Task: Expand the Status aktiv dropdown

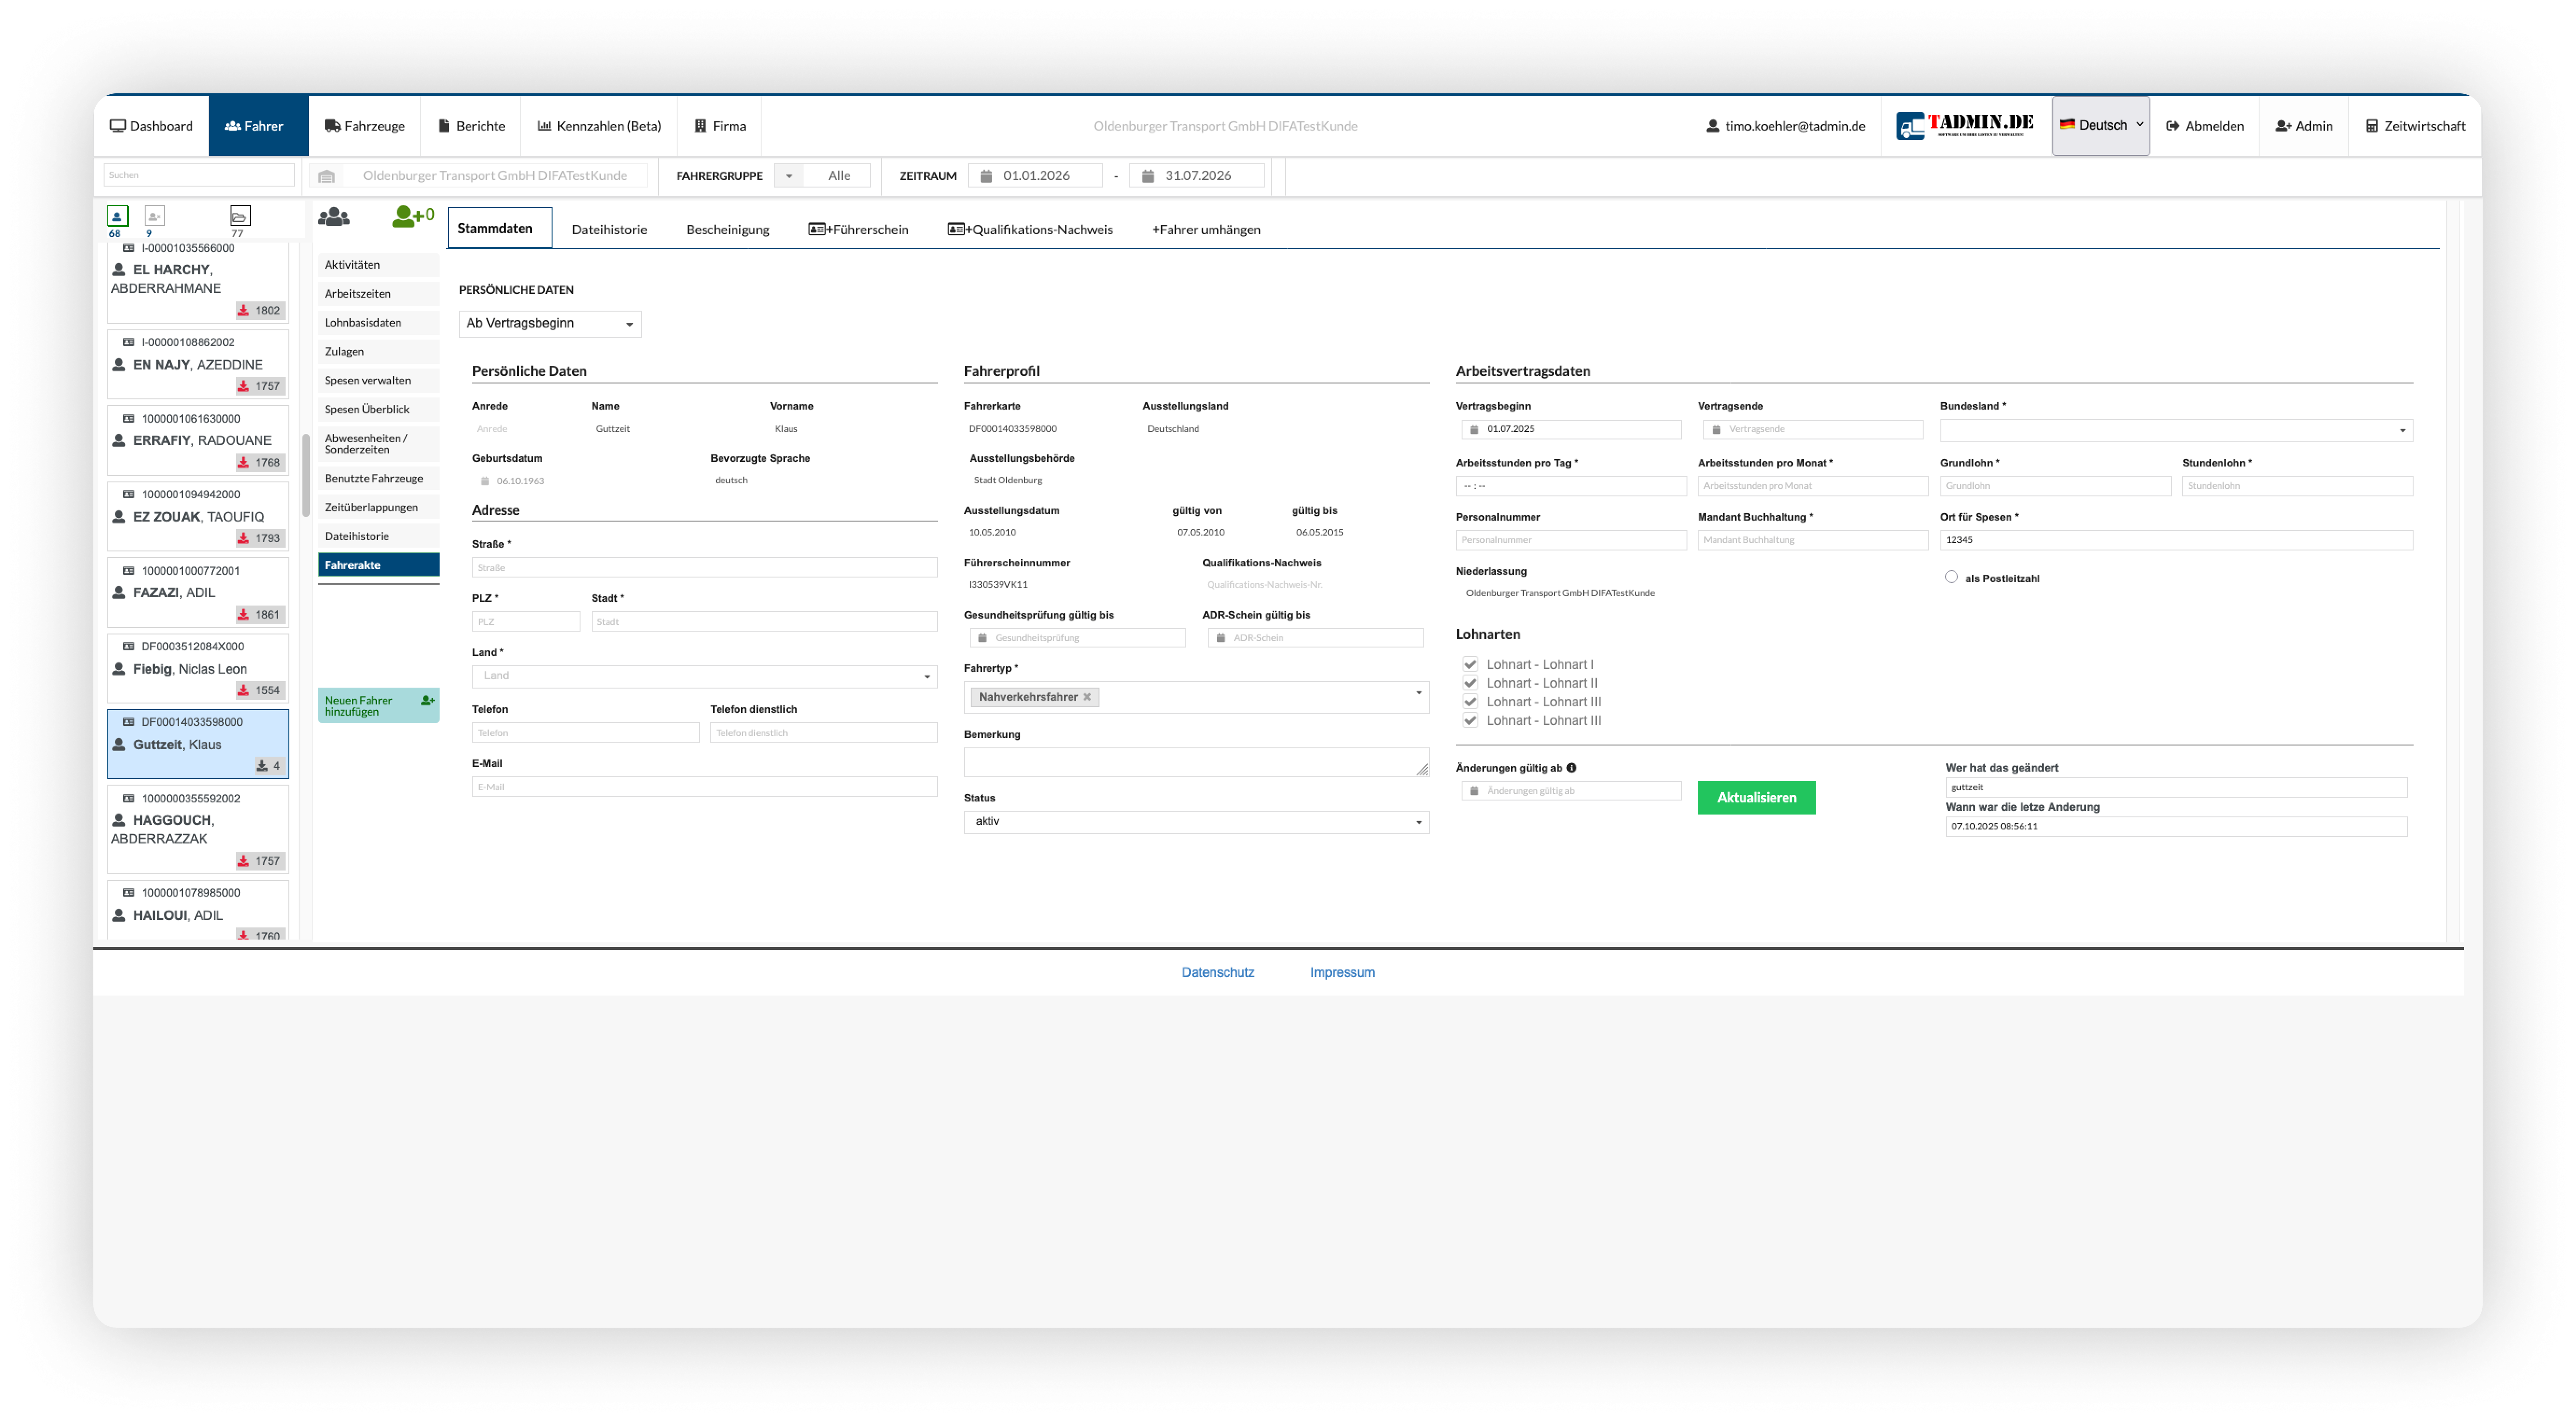Action: coord(1196,821)
